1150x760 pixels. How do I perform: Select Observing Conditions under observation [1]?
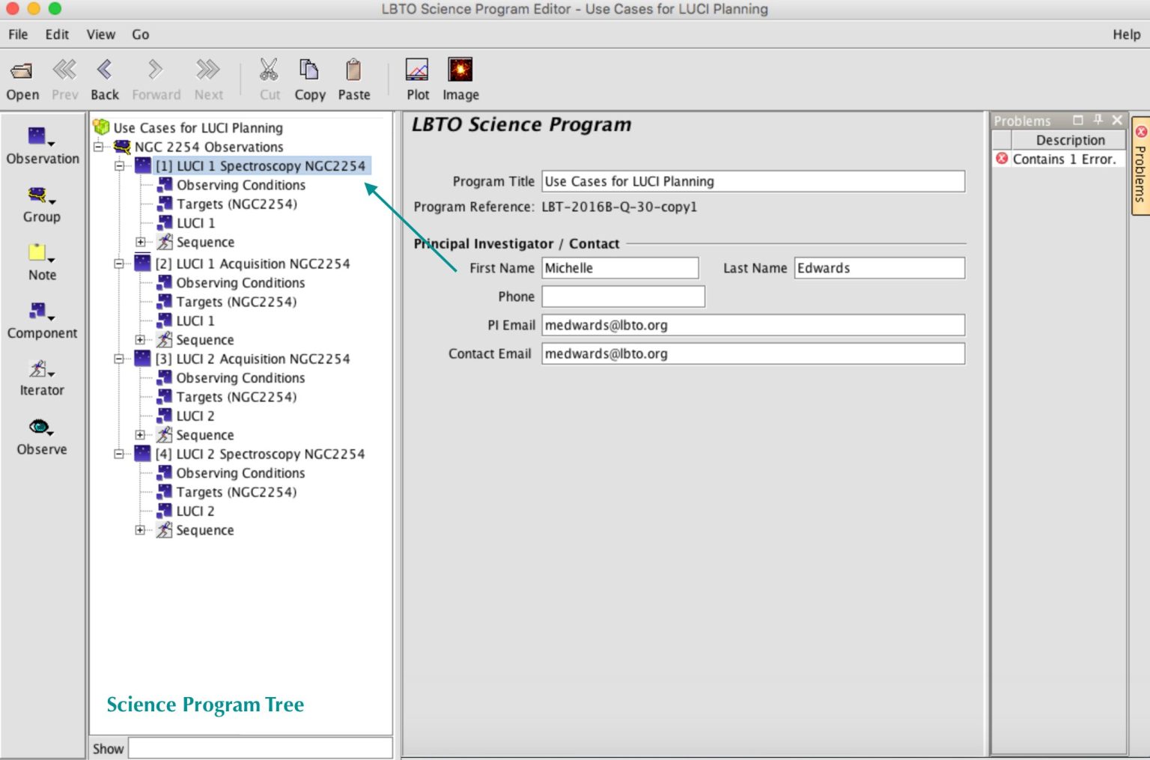point(241,185)
